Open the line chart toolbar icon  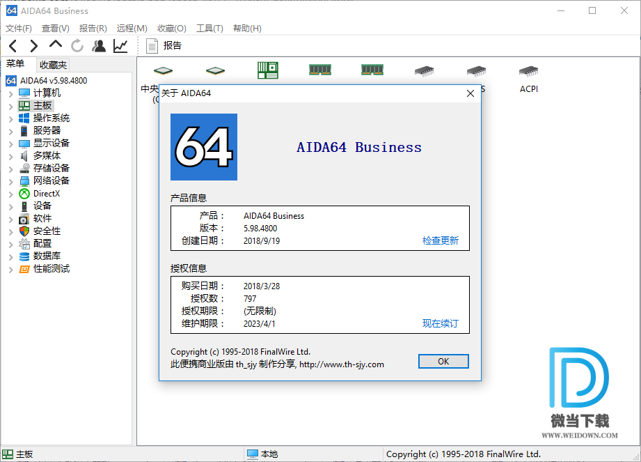(x=120, y=46)
